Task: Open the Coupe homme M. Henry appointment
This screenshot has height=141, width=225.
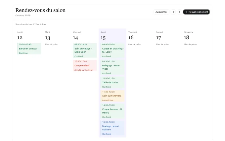Action: point(112,111)
